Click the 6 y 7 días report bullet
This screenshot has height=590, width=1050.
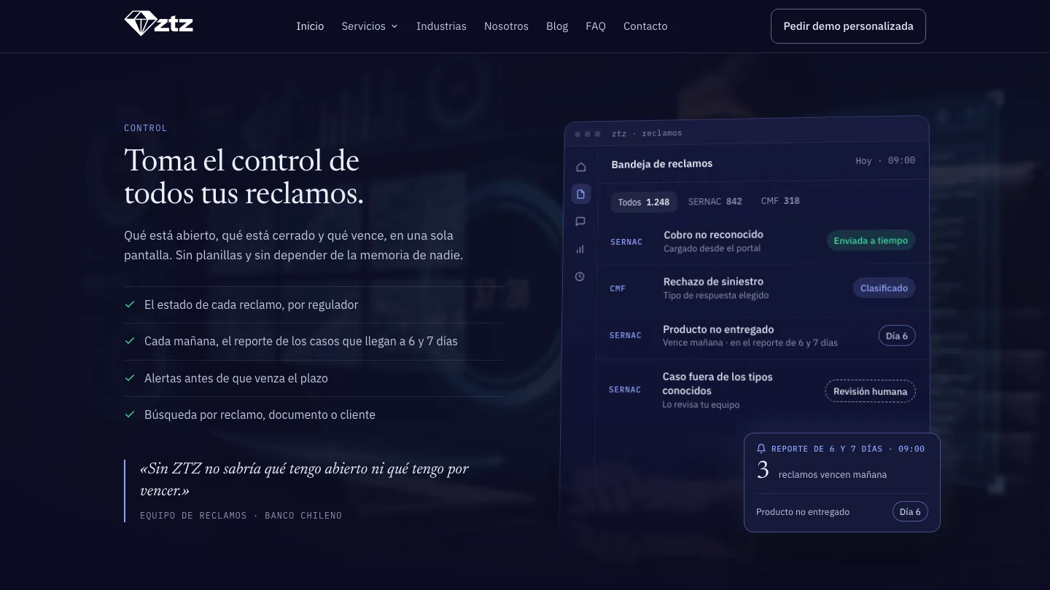click(x=301, y=341)
